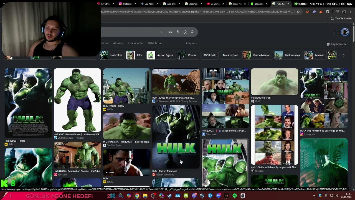Submit the search with the magnifier icon
Viewport: 355px width, 200px height.
click(192, 32)
